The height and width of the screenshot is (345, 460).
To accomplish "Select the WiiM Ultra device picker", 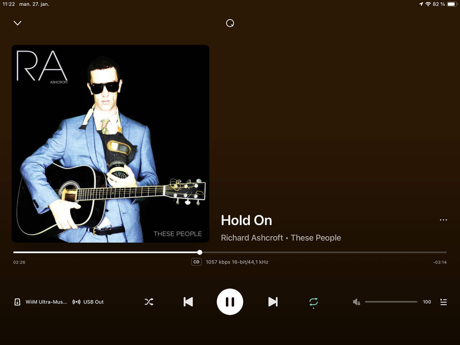I will pyautogui.click(x=46, y=302).
